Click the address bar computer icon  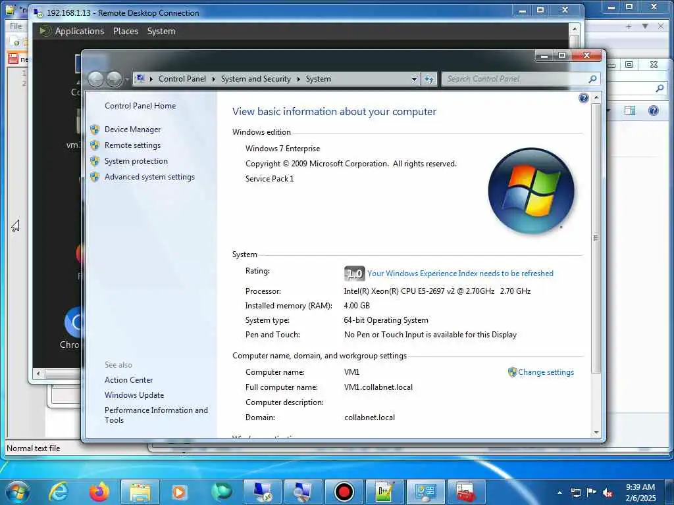coord(140,79)
